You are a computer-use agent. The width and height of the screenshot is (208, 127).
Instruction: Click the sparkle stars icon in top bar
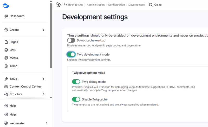(59, 5)
